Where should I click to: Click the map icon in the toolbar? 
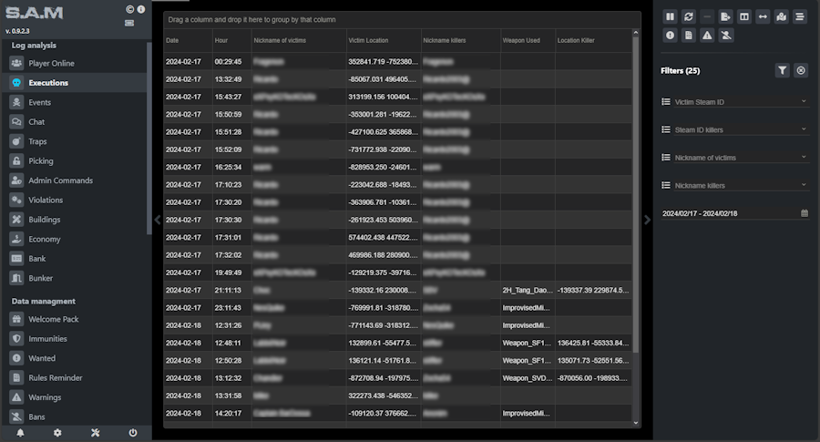pos(781,16)
